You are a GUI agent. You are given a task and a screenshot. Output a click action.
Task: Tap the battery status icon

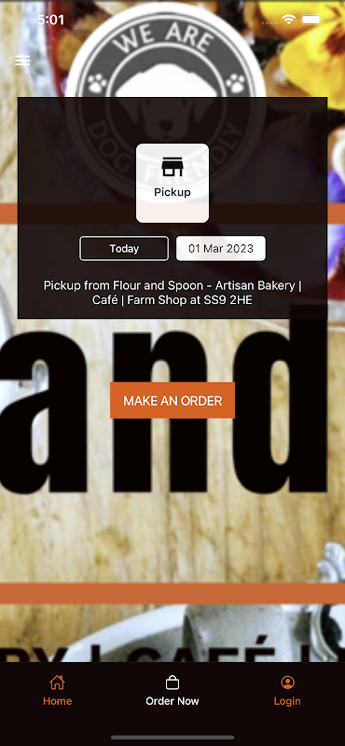coord(311,20)
